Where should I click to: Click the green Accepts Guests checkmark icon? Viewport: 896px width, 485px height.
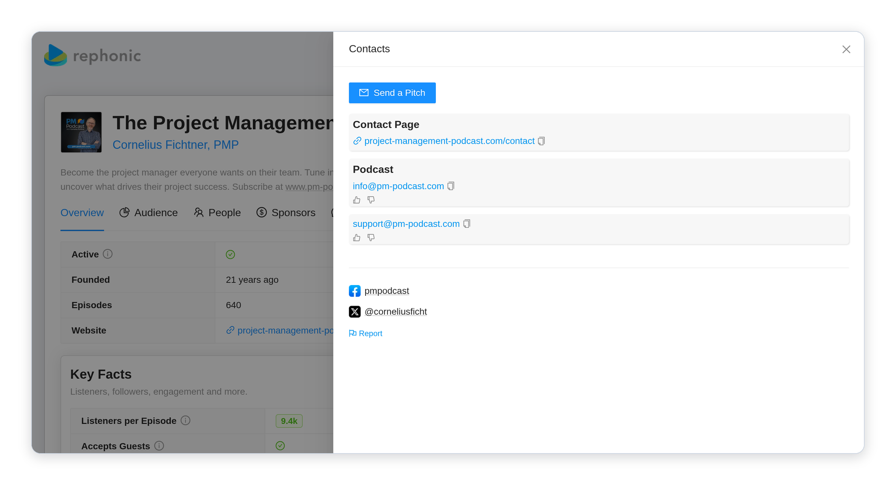click(280, 446)
